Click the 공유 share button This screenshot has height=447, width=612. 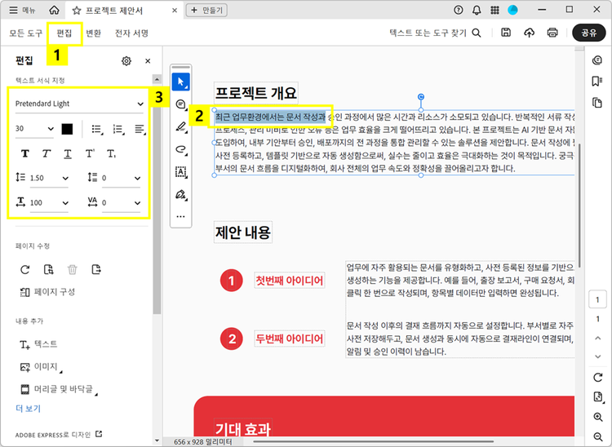tap(588, 33)
